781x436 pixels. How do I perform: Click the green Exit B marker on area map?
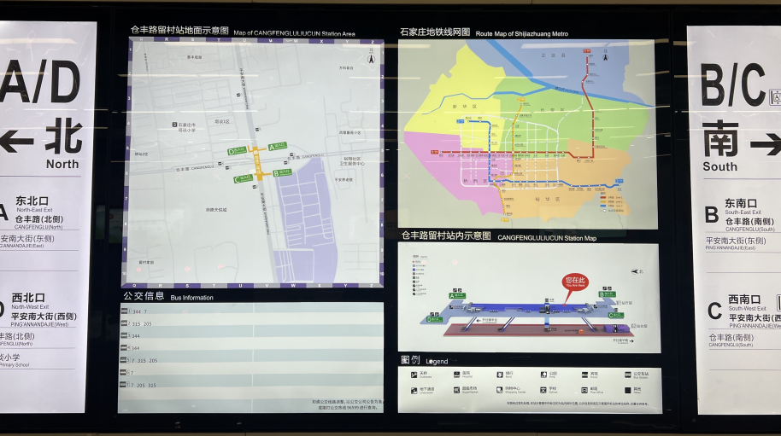[x=281, y=173]
